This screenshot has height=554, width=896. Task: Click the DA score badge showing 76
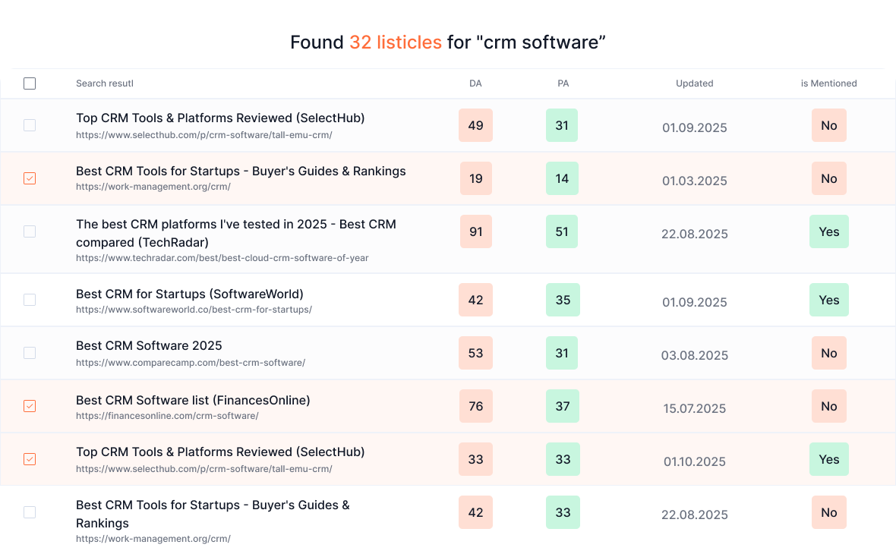[x=475, y=406]
